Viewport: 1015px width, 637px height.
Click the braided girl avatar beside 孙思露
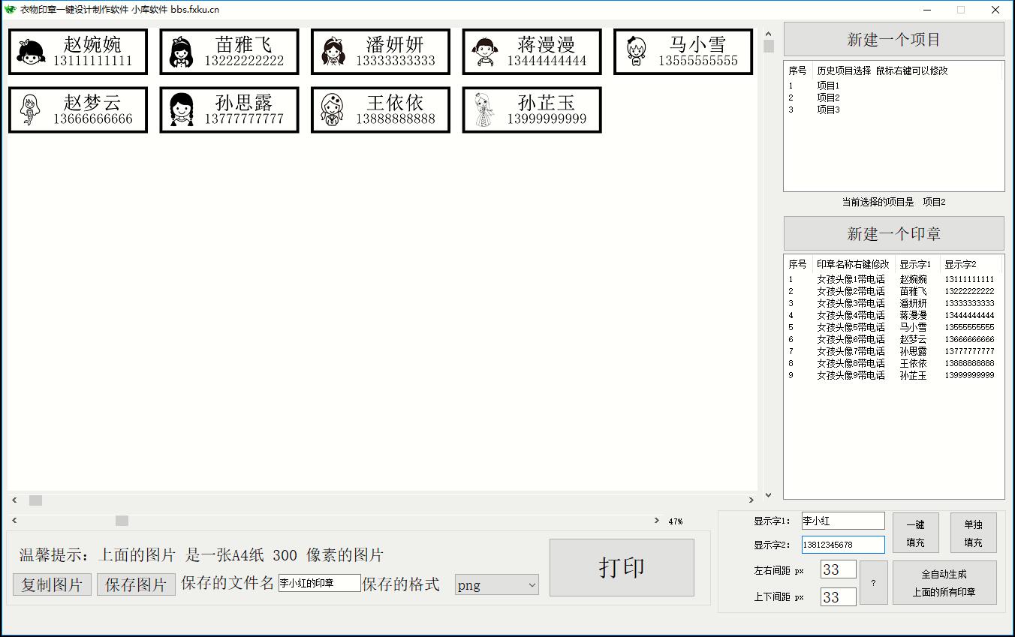(x=182, y=110)
